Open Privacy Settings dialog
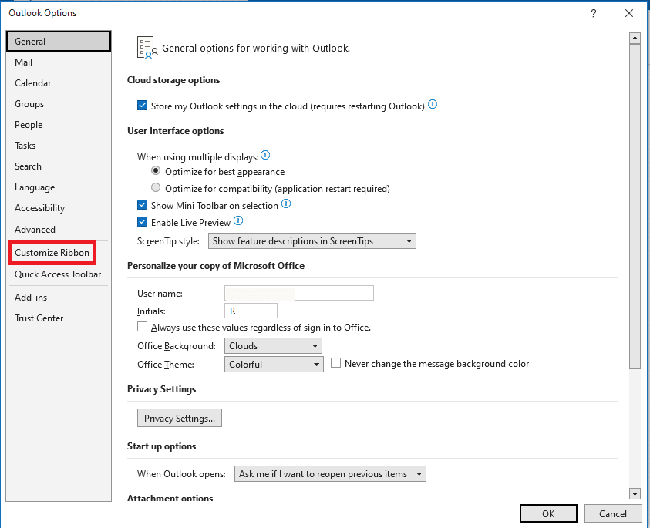The width and height of the screenshot is (650, 528). coord(180,419)
